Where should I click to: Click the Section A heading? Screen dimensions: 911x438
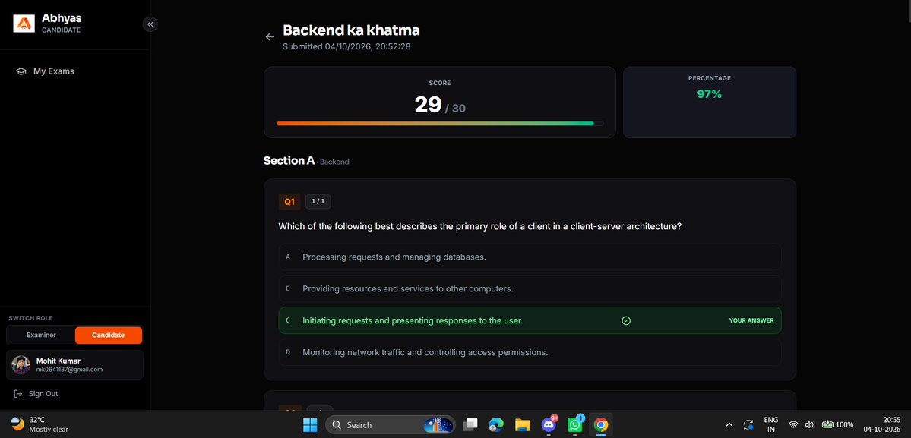pos(289,161)
